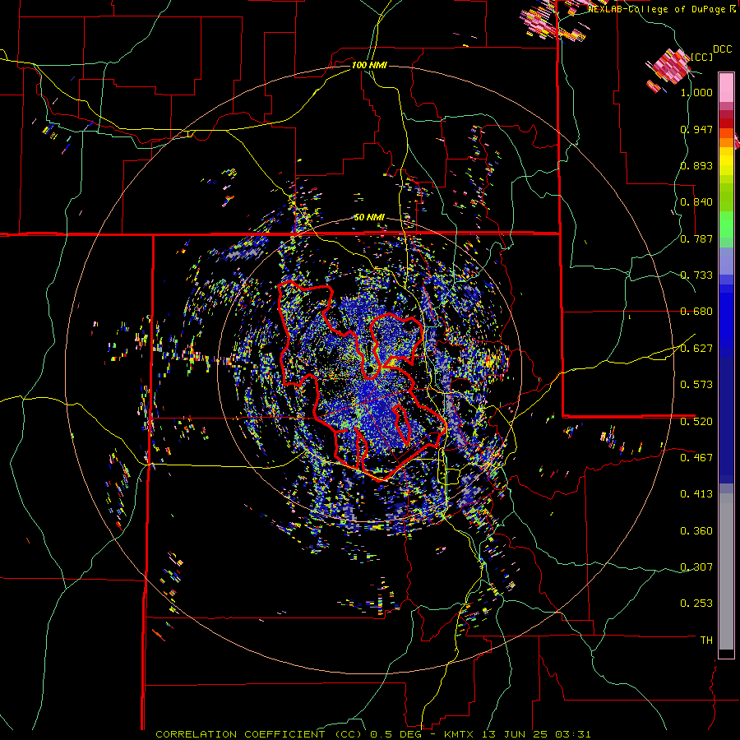The height and width of the screenshot is (740, 740).
Task: Select the 0.360 scale value
Action: [x=696, y=531]
